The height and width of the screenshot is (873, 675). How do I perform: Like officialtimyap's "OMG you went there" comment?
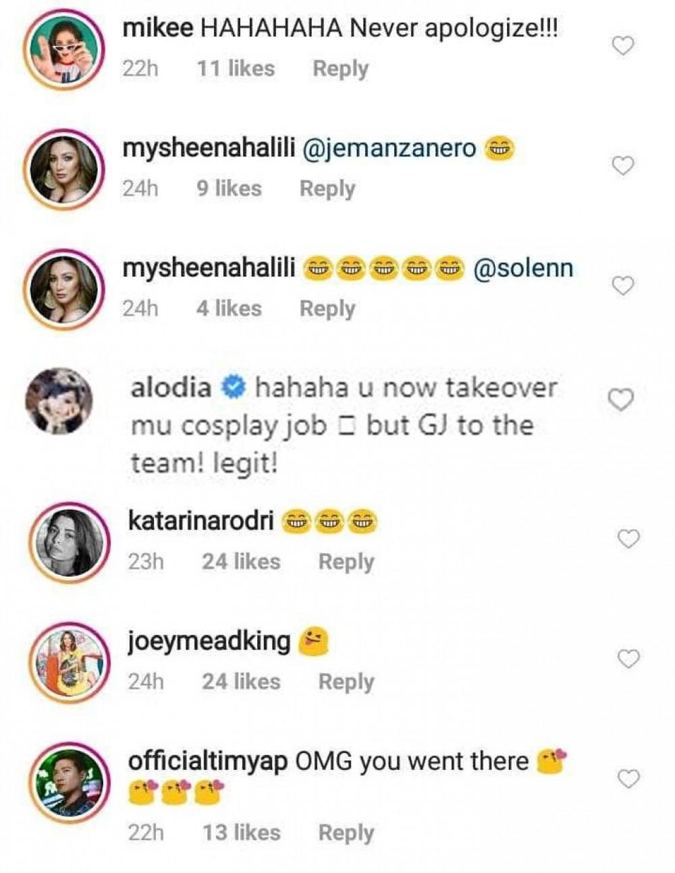628,779
